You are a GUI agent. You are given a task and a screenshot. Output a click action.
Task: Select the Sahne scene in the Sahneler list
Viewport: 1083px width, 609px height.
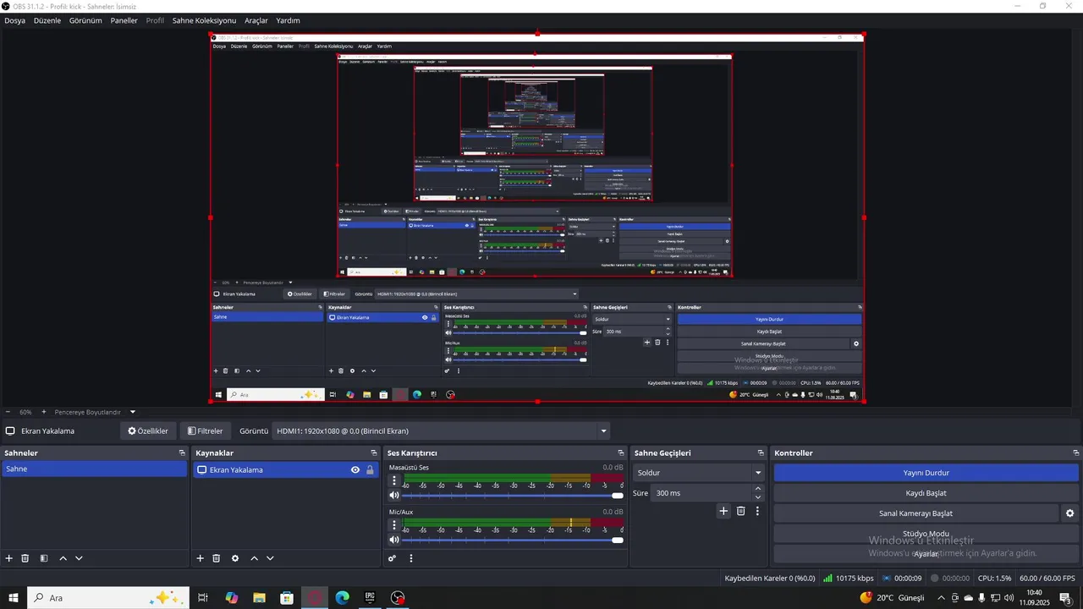pyautogui.click(x=94, y=469)
